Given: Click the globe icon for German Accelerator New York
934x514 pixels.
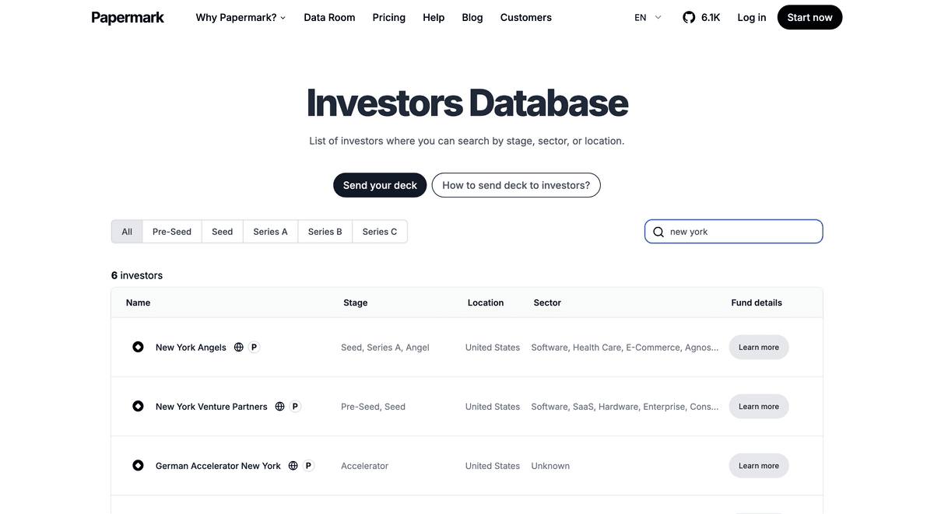Looking at the screenshot, I should (x=292, y=465).
